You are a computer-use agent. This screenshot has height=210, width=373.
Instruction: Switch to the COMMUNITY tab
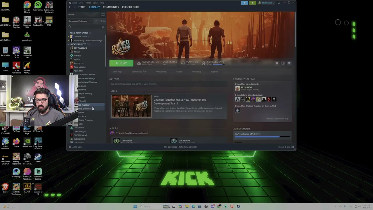click(111, 7)
